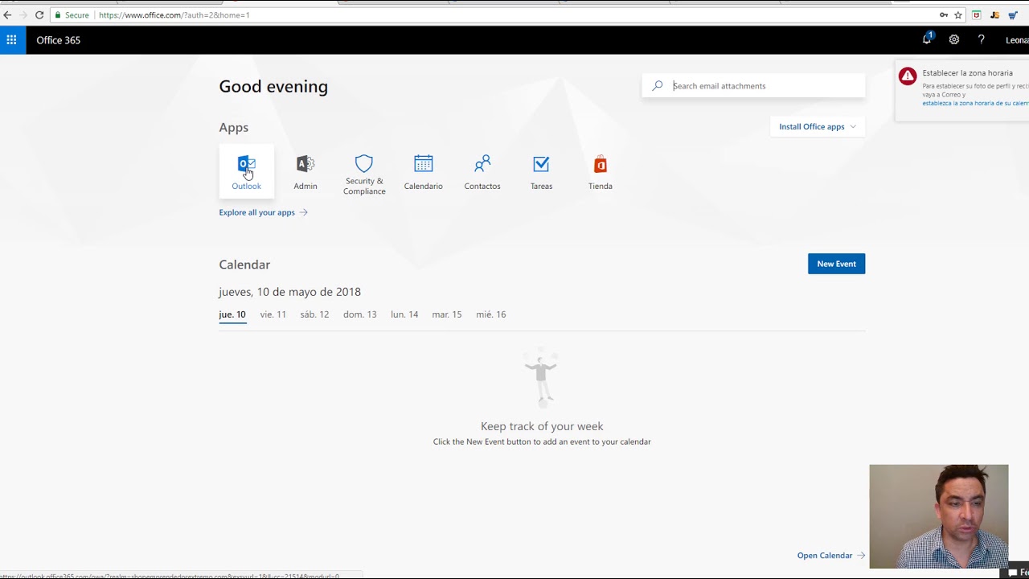
Task: Open the settings gear
Action: click(x=954, y=39)
